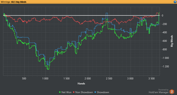This screenshot has width=177, height=95.
Task: Click the '1 000' x-axis label
Action: [x=45, y=79]
